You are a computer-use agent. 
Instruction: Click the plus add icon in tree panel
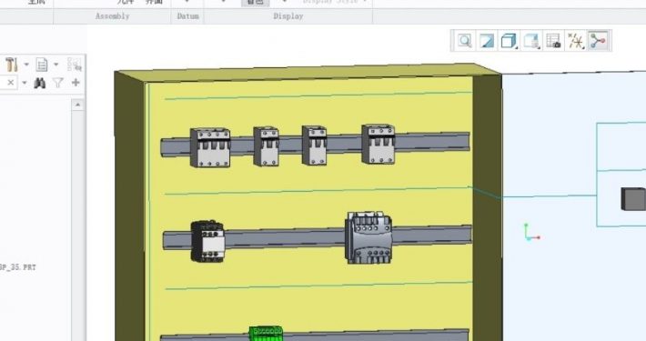point(76,83)
